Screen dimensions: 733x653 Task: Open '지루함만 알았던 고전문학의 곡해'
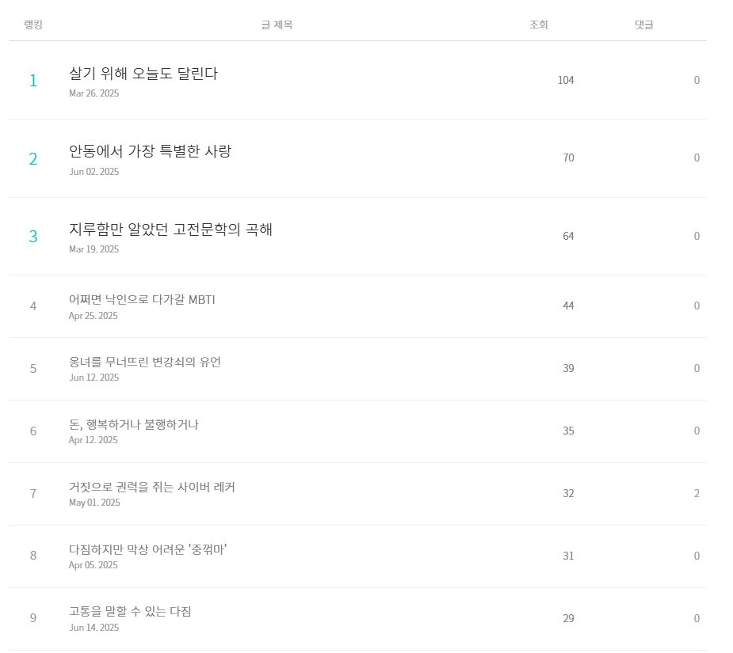169,230
